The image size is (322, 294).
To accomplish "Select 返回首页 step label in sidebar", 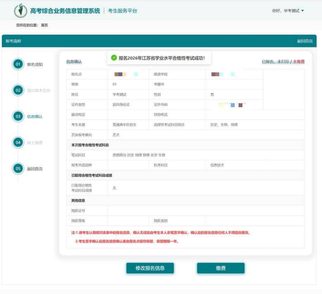I will pos(35,169).
